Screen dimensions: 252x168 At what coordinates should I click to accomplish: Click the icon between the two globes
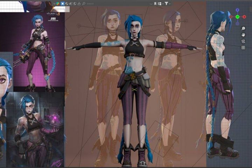tap(71, 3)
